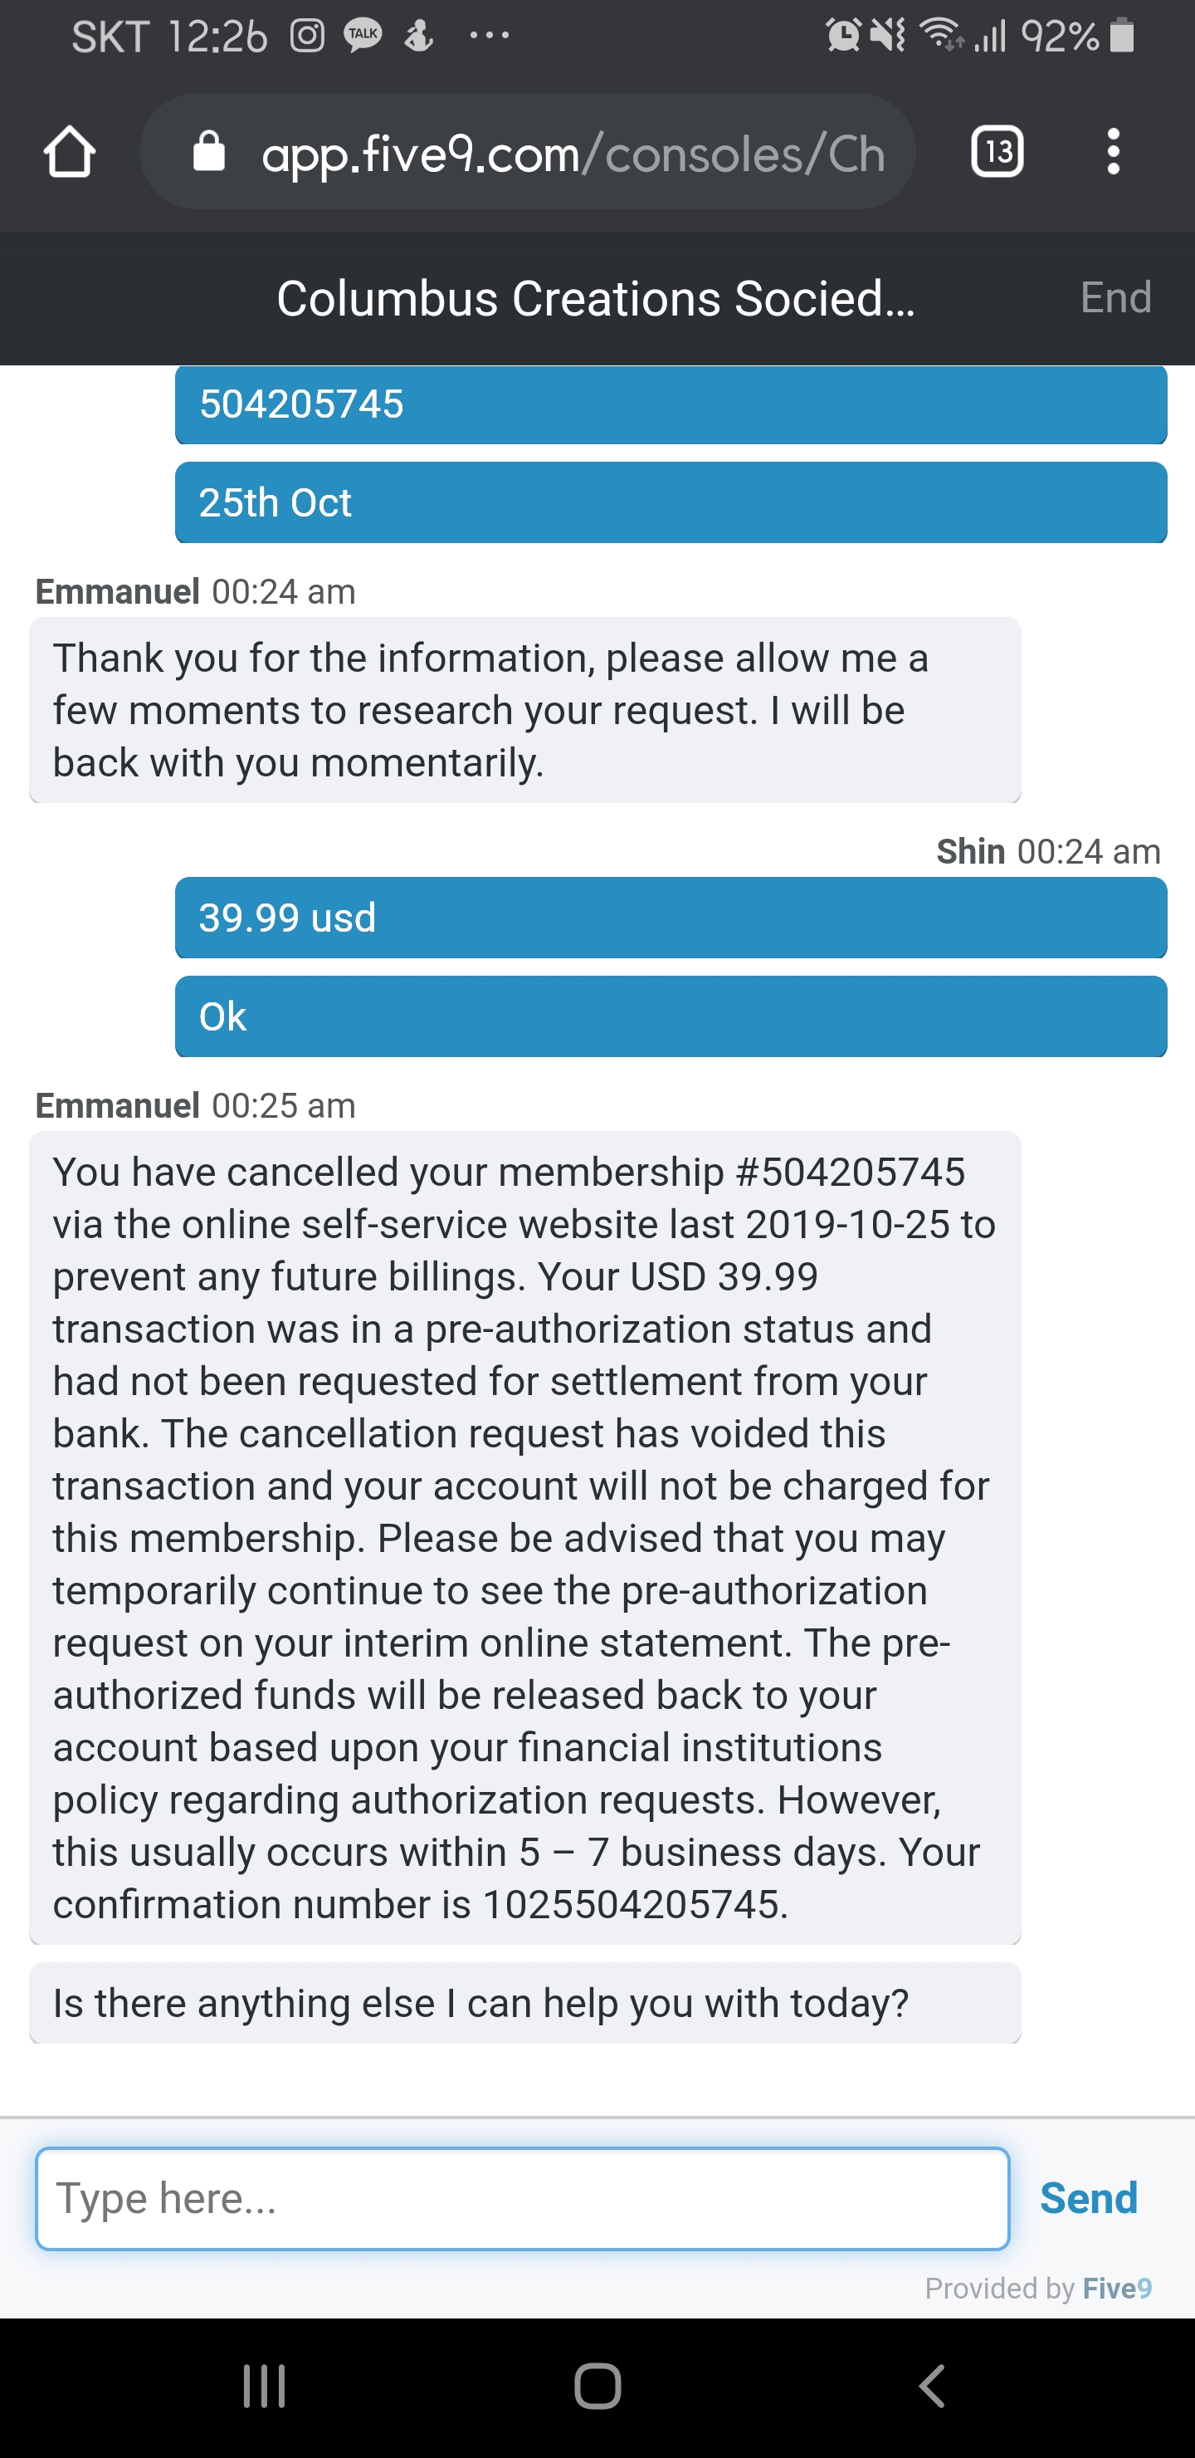The image size is (1195, 2458).
Task: Open the Five9 provider link
Action: click(1117, 2288)
